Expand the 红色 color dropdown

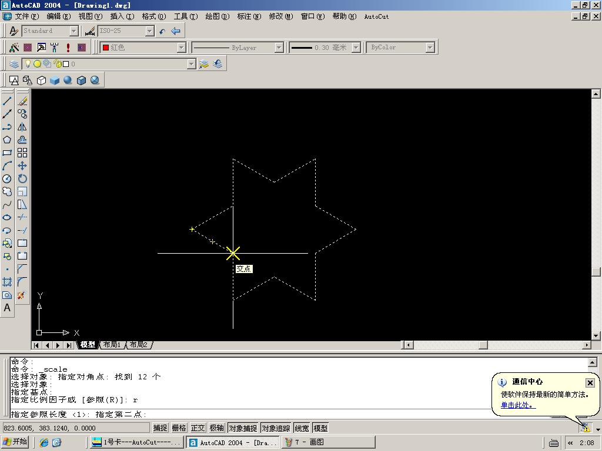(x=181, y=48)
